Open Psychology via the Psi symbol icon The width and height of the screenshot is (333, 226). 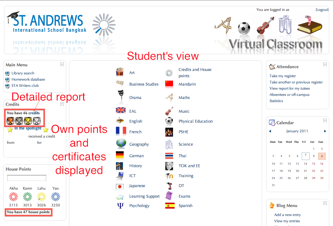pyautogui.click(x=120, y=205)
